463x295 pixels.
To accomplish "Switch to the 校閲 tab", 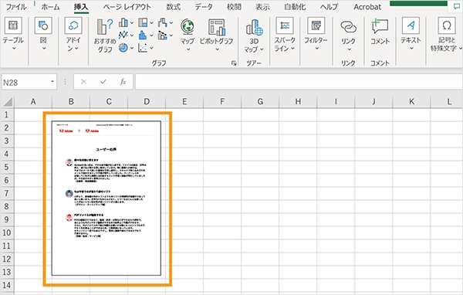I will point(234,6).
